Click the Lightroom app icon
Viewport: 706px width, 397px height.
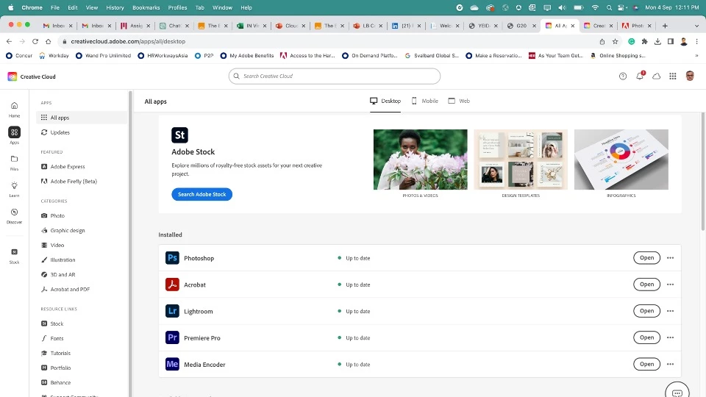click(x=172, y=311)
